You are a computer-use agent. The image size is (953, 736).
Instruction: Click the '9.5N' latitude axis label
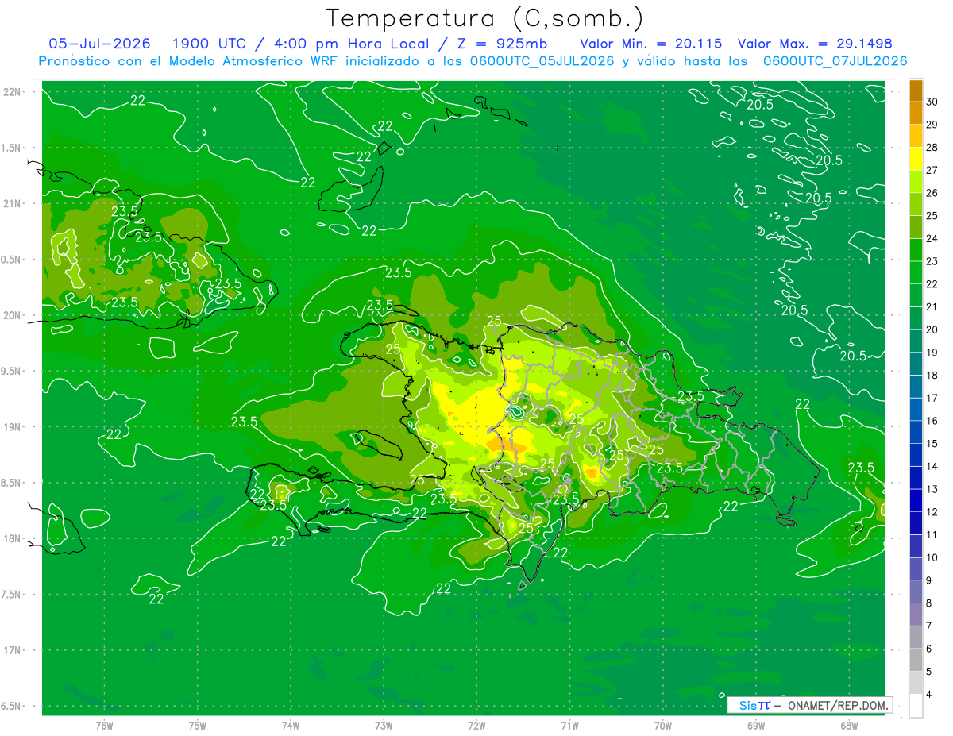(x=12, y=371)
